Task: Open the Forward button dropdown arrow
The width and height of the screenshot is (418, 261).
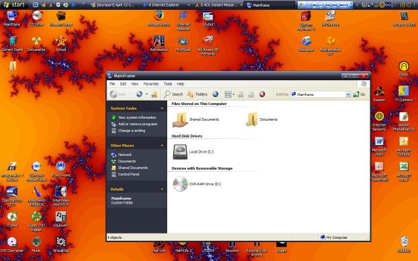Action: pyautogui.click(x=146, y=94)
